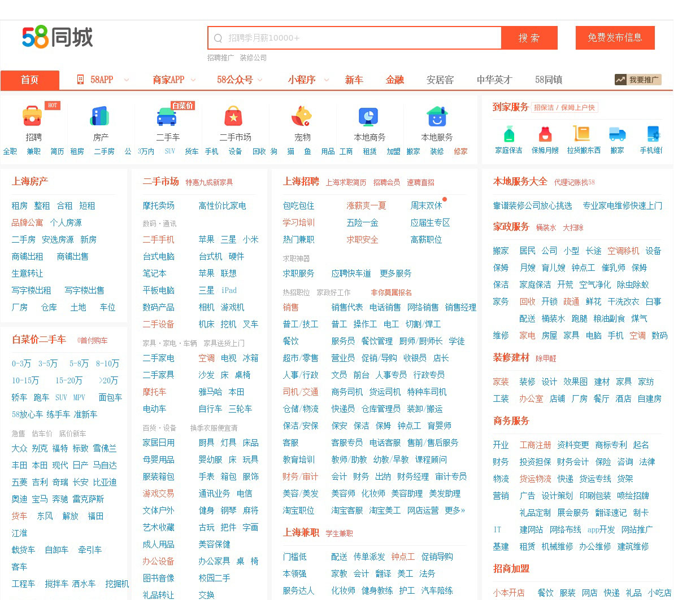Click 游戏交易 link

click(x=158, y=493)
